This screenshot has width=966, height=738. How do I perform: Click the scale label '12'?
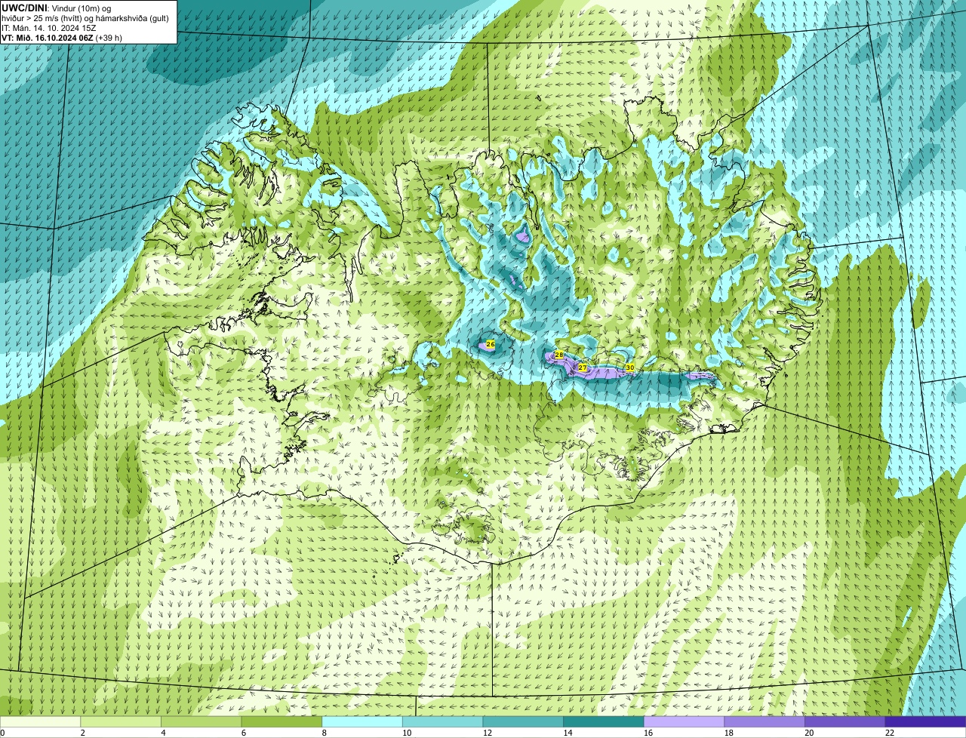pos(488,733)
